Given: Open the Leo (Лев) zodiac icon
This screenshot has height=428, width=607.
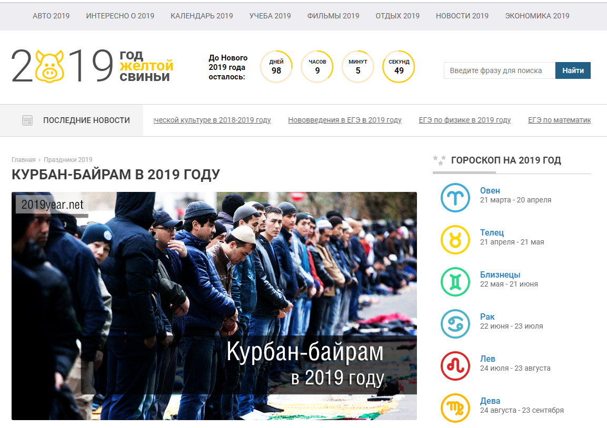Looking at the screenshot, I should [455, 365].
